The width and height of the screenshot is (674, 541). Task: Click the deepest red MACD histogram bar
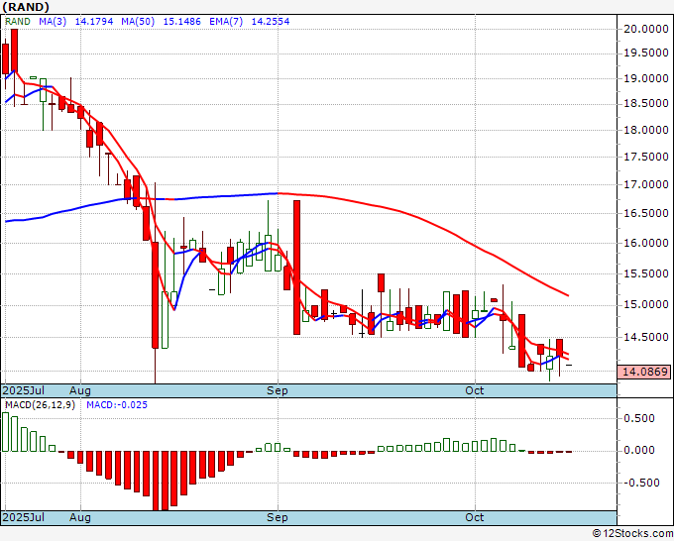click(156, 481)
